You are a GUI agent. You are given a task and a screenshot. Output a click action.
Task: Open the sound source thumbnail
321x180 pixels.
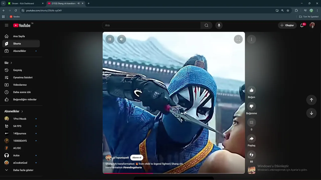click(252, 170)
